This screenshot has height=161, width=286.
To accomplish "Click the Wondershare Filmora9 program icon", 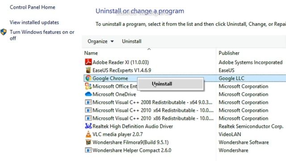I will pyautogui.click(x=88, y=142).
